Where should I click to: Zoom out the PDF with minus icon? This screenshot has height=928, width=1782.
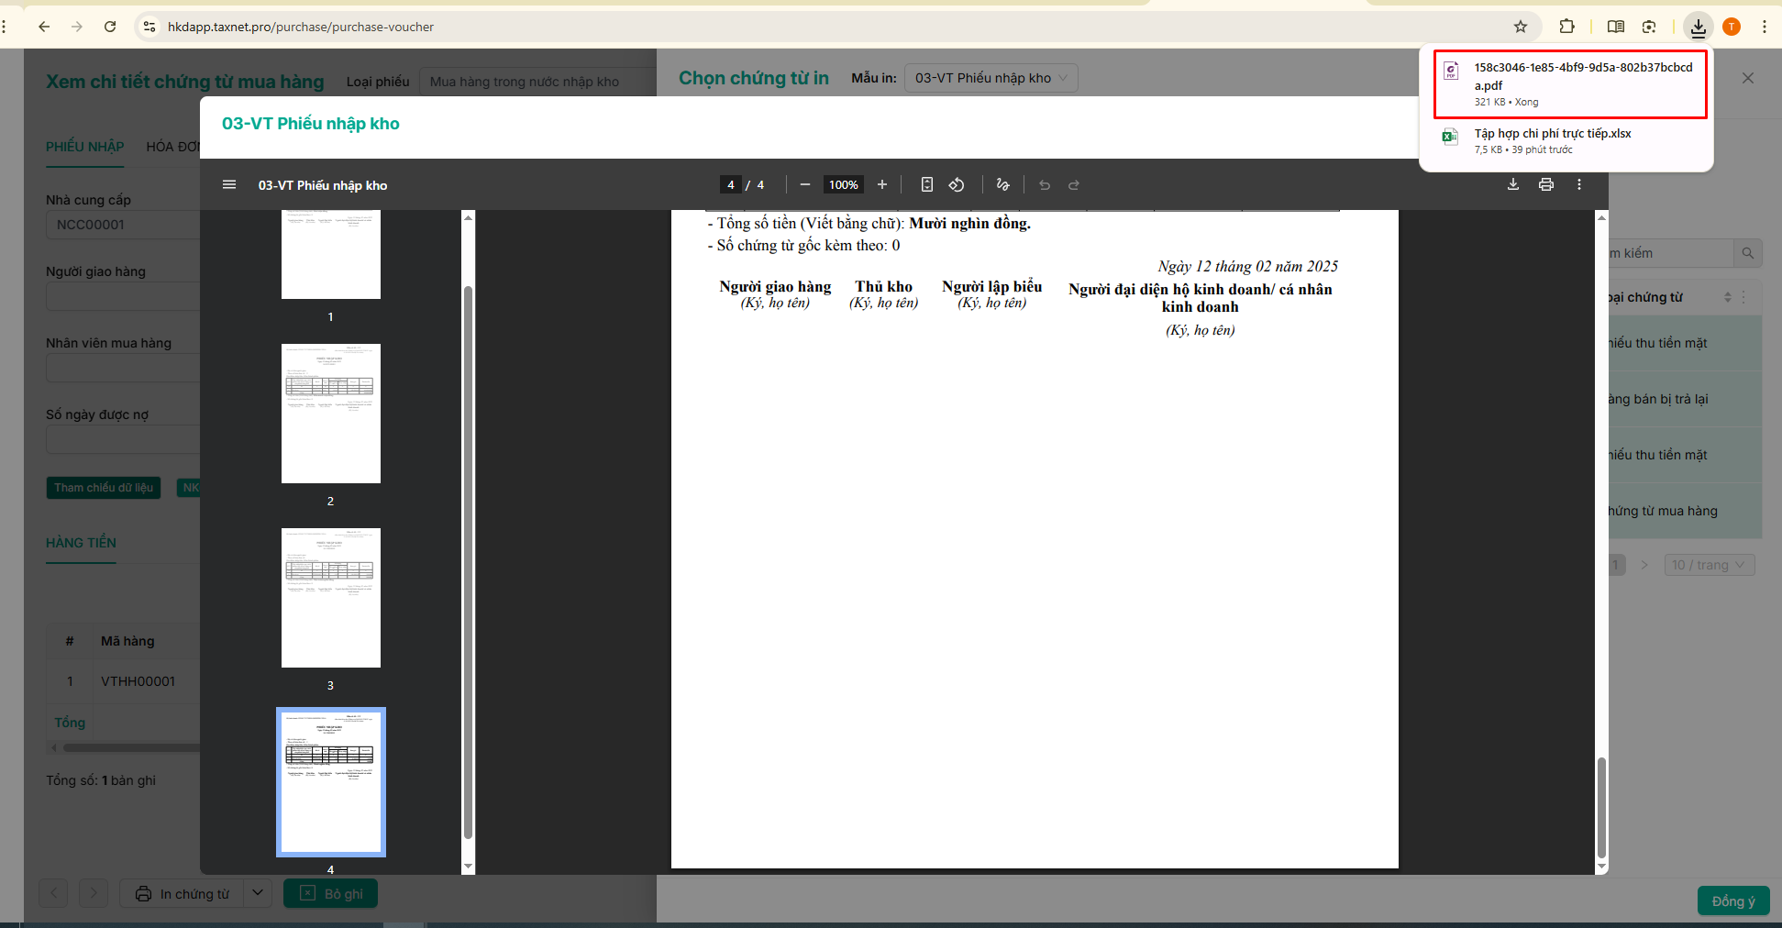click(x=805, y=184)
